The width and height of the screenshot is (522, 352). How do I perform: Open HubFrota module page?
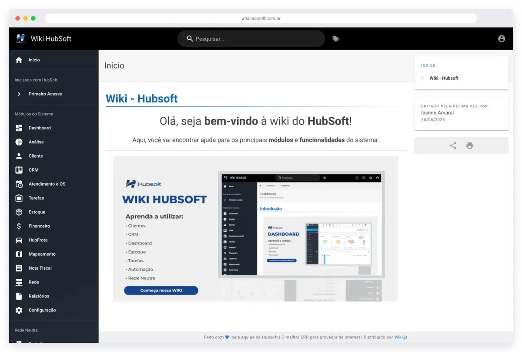(54, 240)
